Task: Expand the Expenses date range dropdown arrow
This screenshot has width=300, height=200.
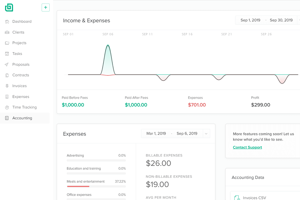Action: (x=206, y=133)
